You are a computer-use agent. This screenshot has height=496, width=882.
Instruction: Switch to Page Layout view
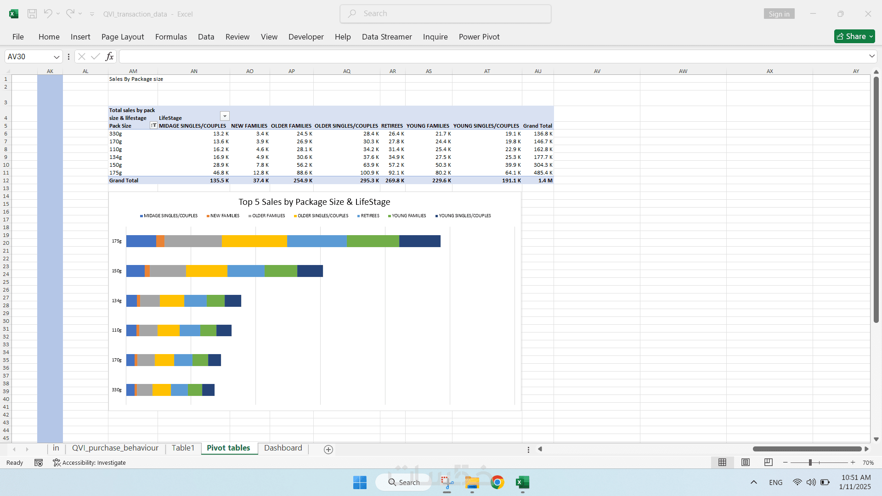tap(746, 462)
